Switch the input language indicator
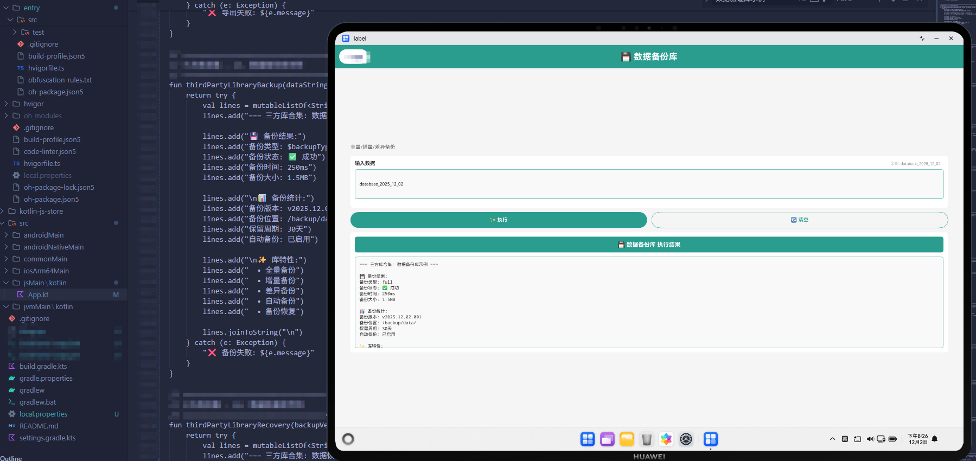Screen dimensions: 976x461 pyautogui.click(x=845, y=439)
